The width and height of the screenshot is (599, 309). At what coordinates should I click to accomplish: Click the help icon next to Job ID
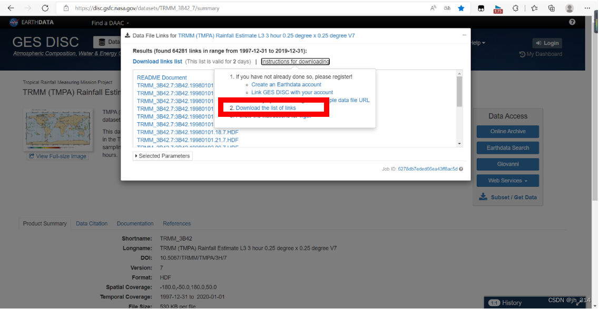(x=461, y=169)
